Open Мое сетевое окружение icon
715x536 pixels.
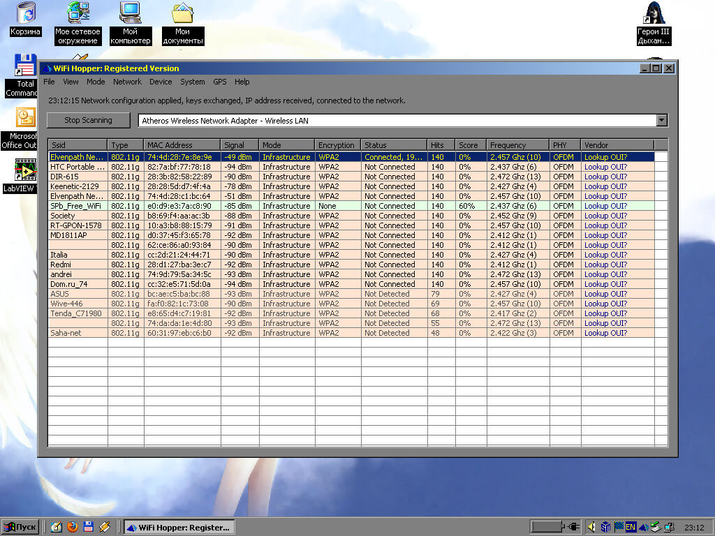pos(78,13)
